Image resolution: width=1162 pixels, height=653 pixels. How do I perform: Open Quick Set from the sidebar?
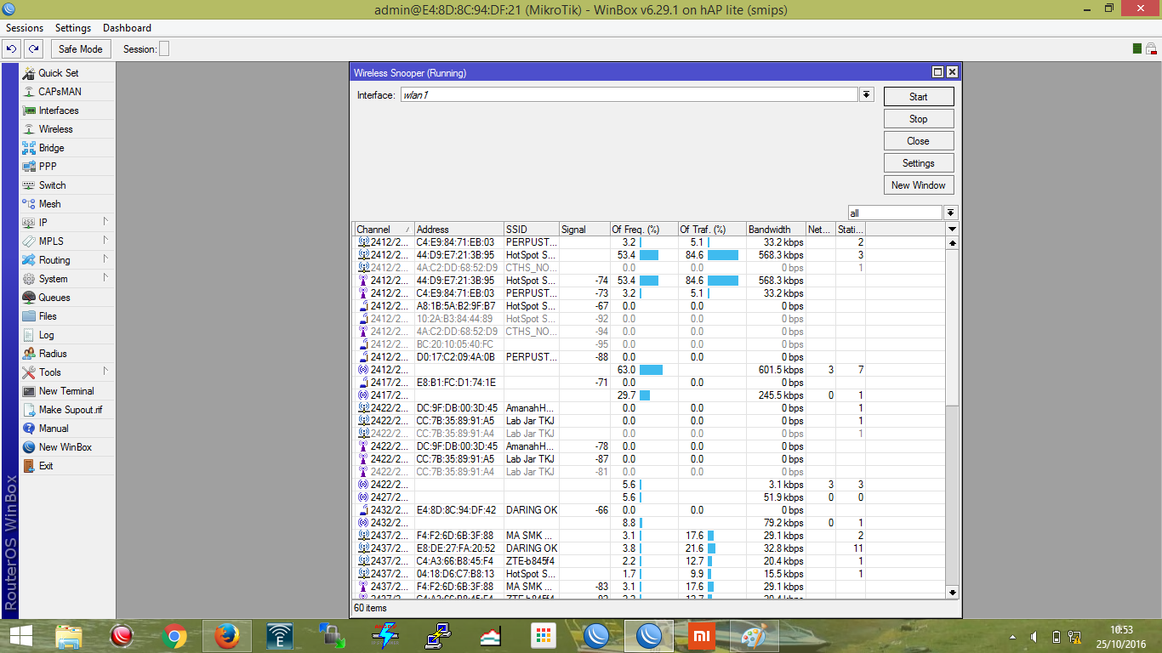pyautogui.click(x=66, y=73)
